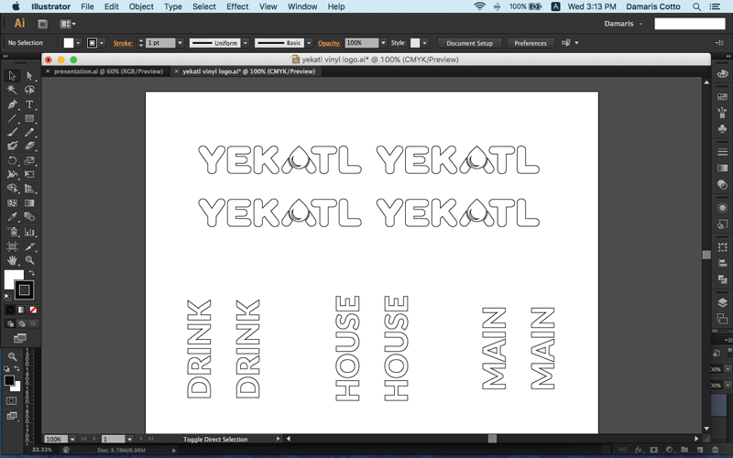The image size is (733, 458).
Task: Select the Rotate tool
Action: pos(12,161)
